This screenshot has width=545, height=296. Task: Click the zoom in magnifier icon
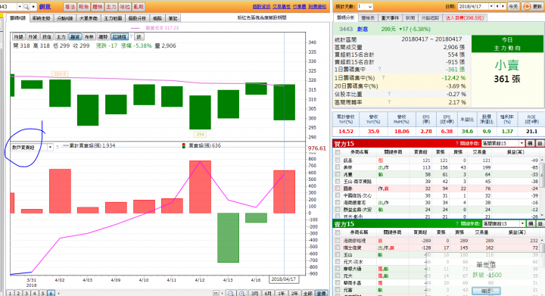242,293
